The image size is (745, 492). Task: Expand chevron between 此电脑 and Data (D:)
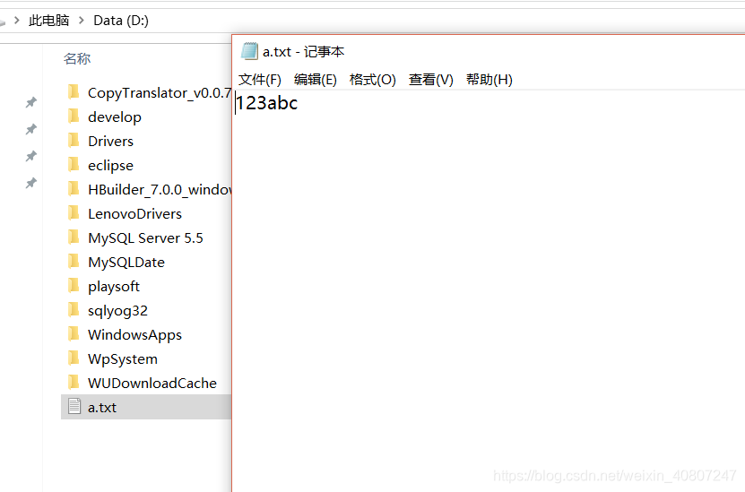(x=82, y=21)
